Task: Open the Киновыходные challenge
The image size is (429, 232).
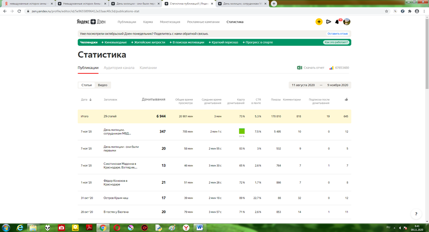Action: coord(114,43)
